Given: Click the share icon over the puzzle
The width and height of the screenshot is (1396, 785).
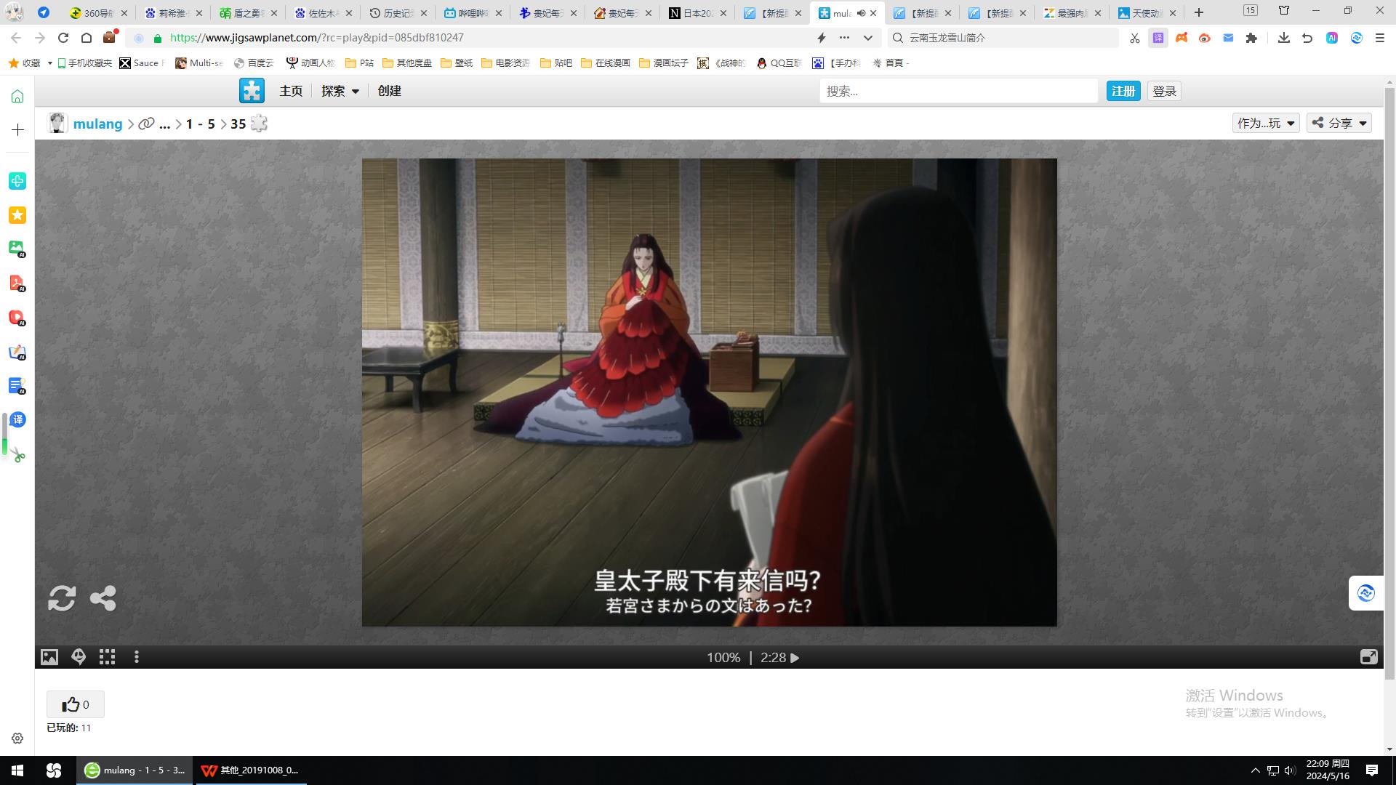Looking at the screenshot, I should click(x=103, y=598).
